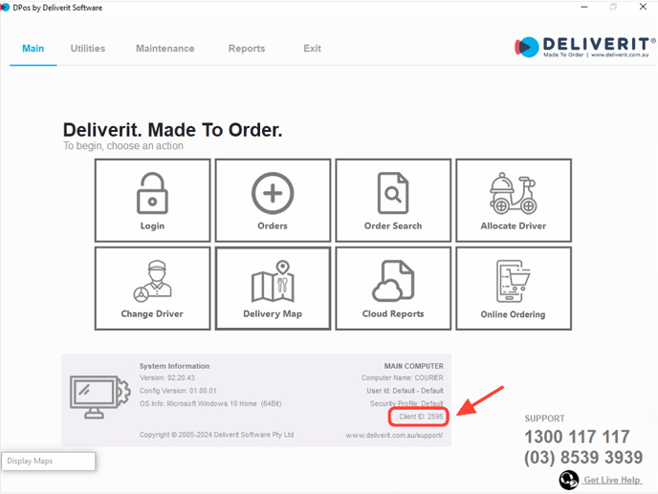Switch to the Main tab
658x494 pixels.
[x=33, y=49]
